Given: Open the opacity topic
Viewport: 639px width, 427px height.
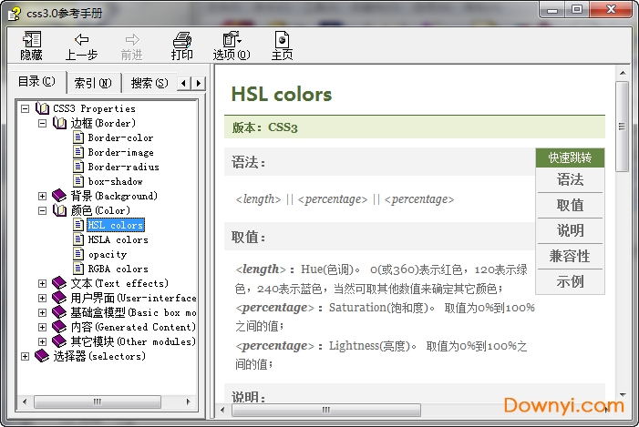Looking at the screenshot, I should click(x=108, y=254).
